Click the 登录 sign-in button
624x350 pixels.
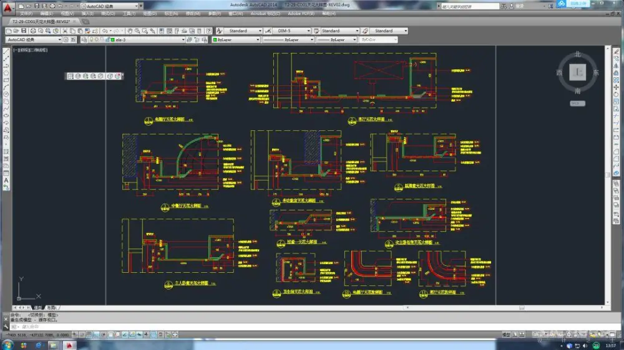(520, 6)
